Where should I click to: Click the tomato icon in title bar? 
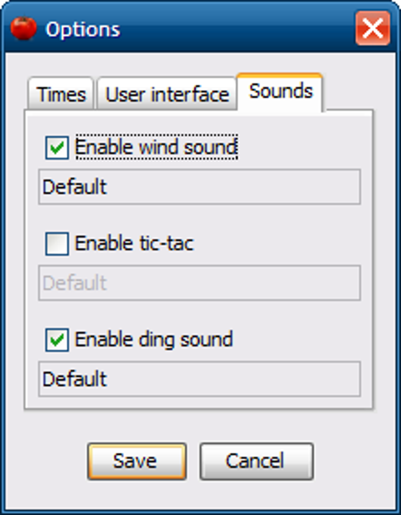click(24, 29)
